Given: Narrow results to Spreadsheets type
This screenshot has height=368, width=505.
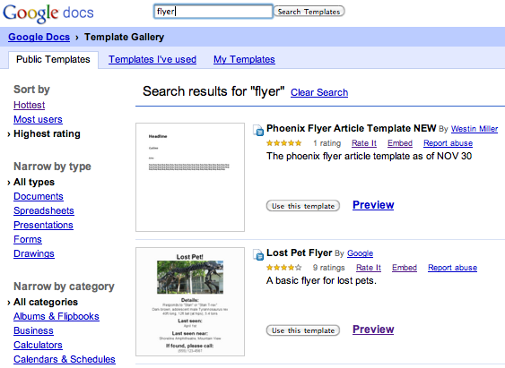Looking at the screenshot, I should tap(44, 210).
